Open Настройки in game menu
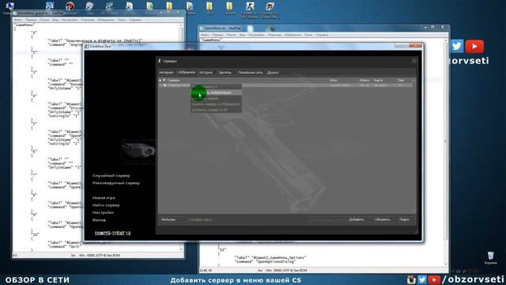Image resolution: width=506 pixels, height=285 pixels. click(103, 213)
